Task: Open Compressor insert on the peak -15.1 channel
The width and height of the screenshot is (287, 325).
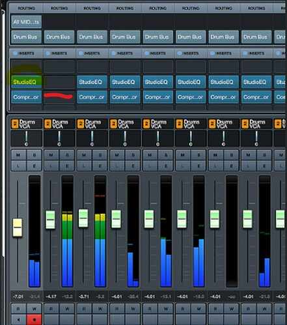Action: pyautogui.click(x=158, y=97)
